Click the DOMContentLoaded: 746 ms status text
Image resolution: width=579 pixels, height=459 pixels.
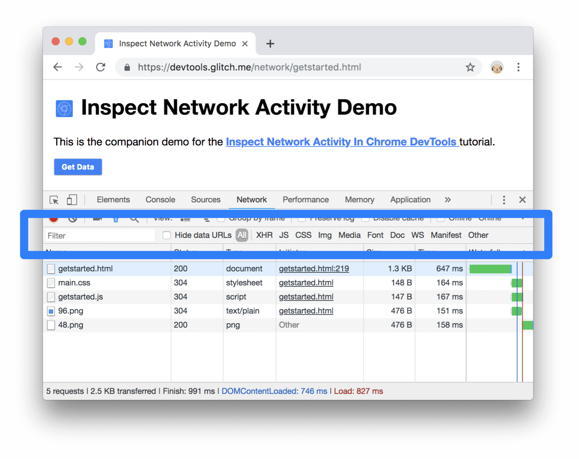point(274,391)
